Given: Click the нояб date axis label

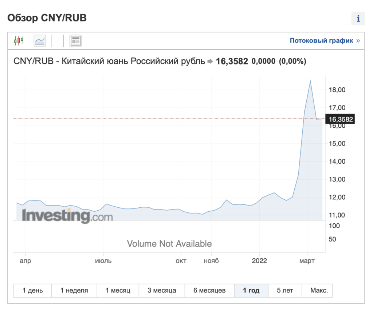Looking at the screenshot, I should (211, 261).
